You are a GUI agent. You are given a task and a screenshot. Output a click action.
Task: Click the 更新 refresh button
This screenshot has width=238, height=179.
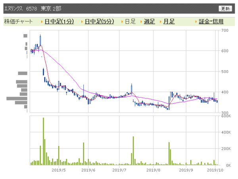225,9
